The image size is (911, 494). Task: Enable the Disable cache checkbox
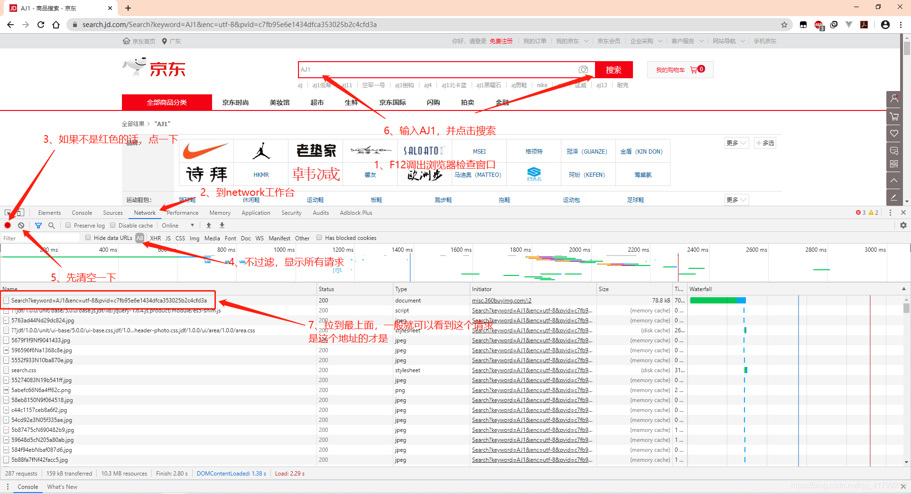[x=113, y=225]
